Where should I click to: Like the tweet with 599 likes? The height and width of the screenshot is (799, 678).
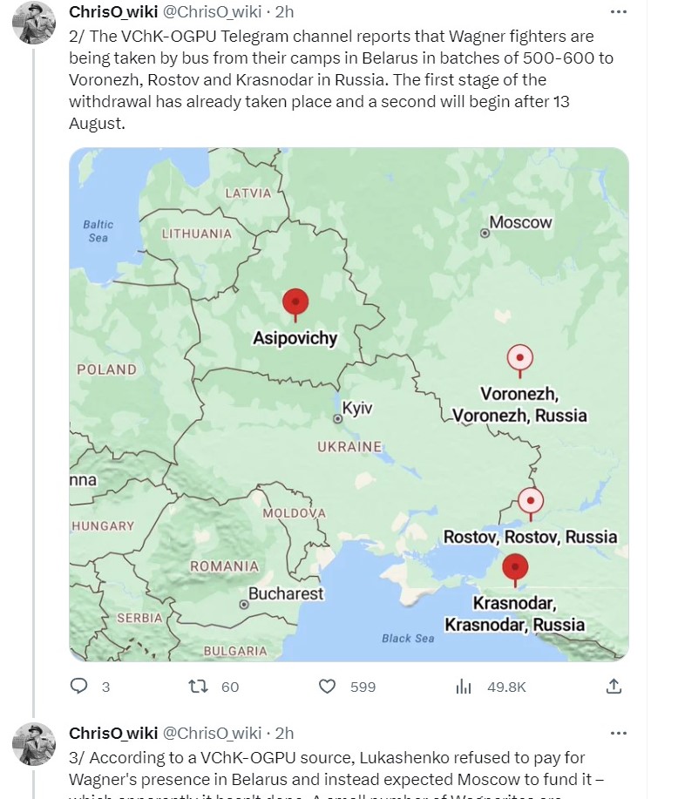point(327,687)
